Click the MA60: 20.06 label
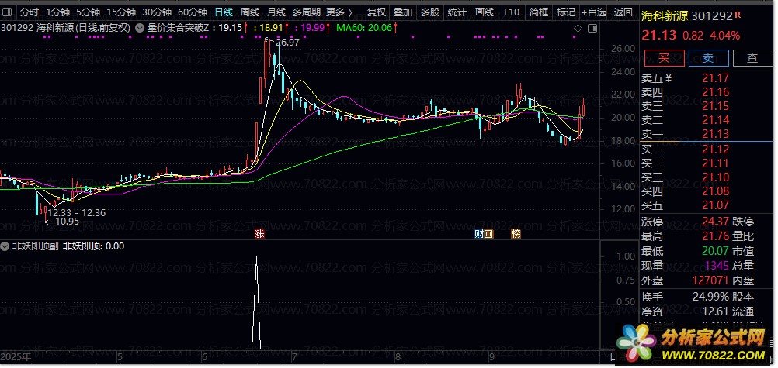778x368 pixels. pyautogui.click(x=364, y=28)
